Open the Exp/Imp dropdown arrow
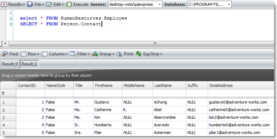This screenshot has width=277, height=139. (161, 54)
